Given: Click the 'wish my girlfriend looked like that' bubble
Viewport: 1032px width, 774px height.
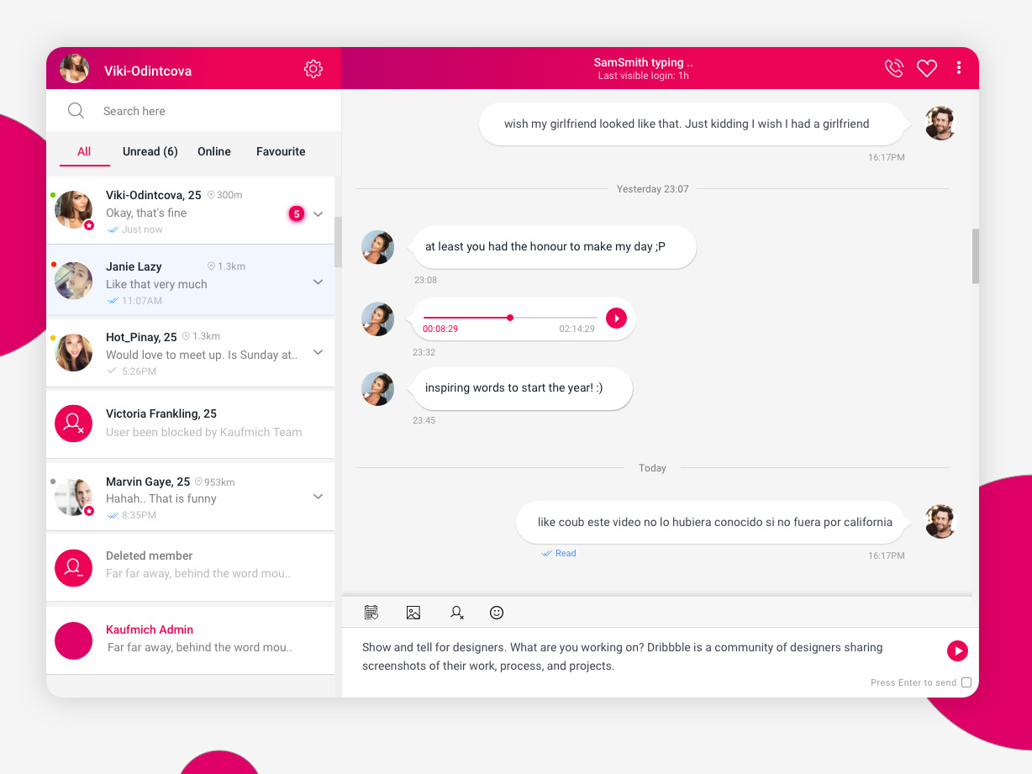Looking at the screenshot, I should point(693,124).
